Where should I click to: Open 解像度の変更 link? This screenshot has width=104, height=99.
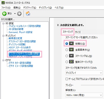15,38
